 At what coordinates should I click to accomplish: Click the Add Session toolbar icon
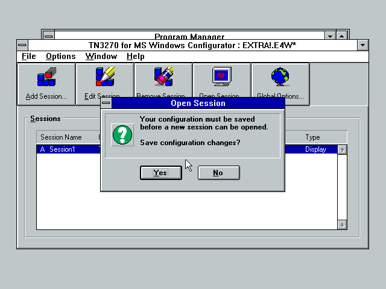click(46, 77)
